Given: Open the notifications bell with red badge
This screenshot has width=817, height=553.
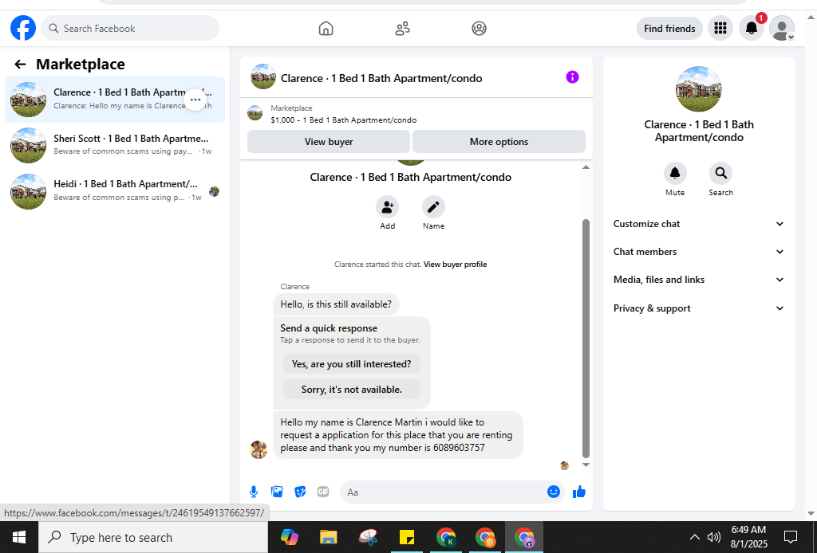Looking at the screenshot, I should [x=752, y=28].
